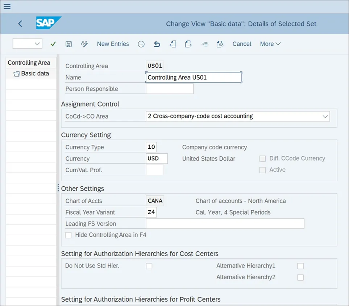Go to the previous entry icon

(x=173, y=44)
